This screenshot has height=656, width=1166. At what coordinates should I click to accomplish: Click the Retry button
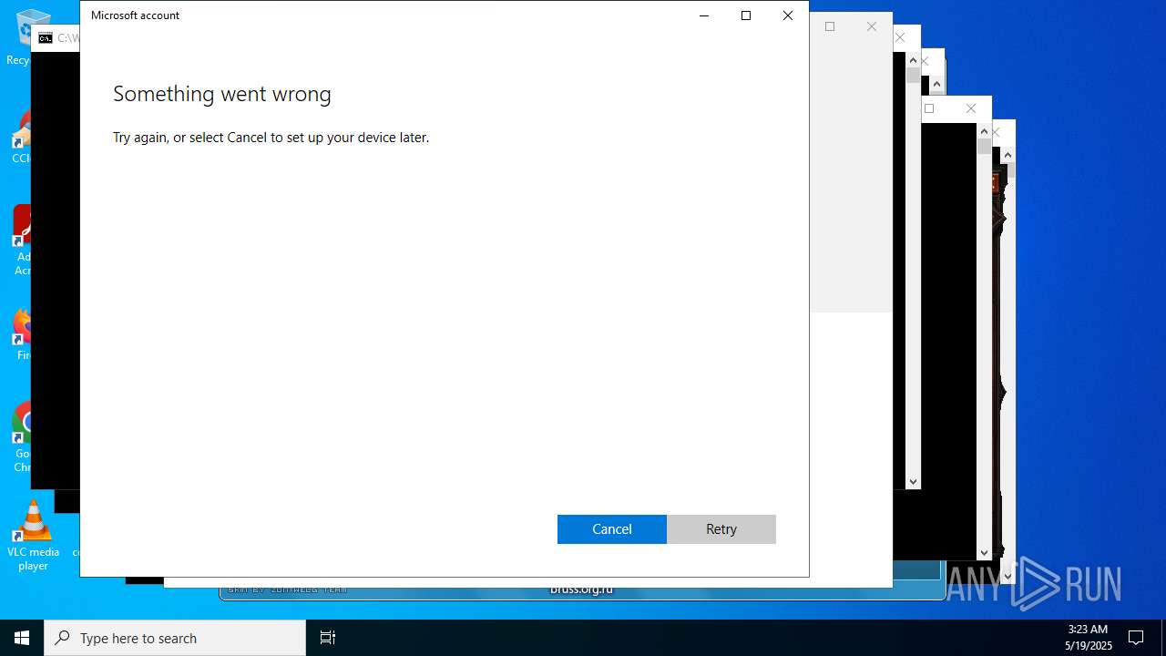[x=721, y=529]
